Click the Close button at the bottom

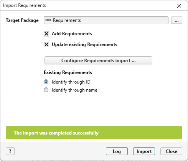point(171,151)
